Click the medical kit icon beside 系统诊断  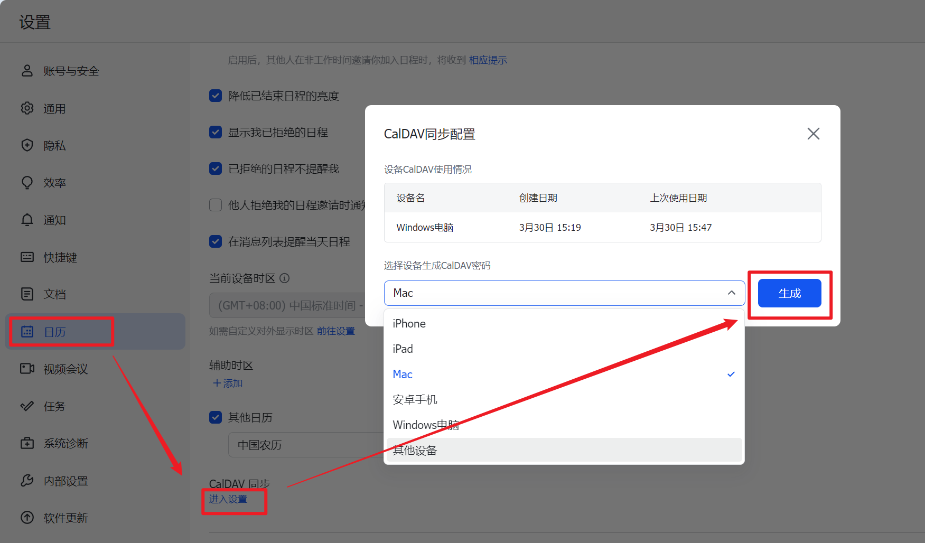point(27,443)
